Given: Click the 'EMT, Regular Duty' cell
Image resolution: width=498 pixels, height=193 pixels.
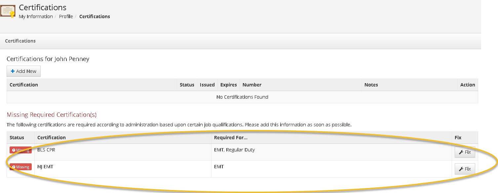Looking at the screenshot, I should tap(234, 150).
